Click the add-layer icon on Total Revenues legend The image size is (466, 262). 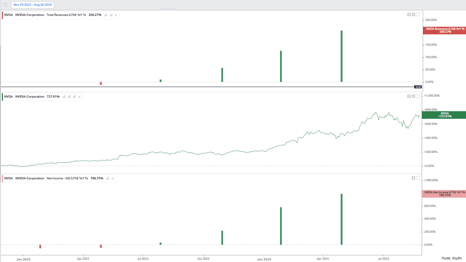[x=106, y=15]
